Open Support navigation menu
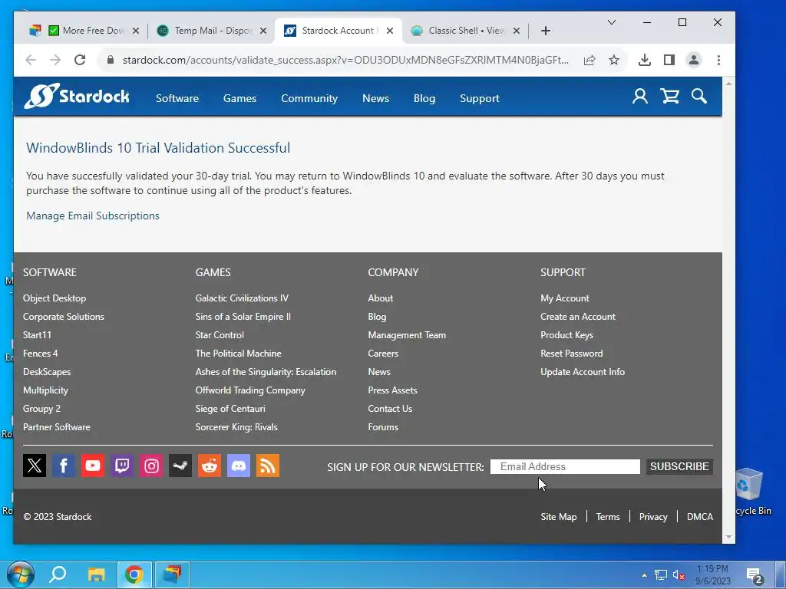The image size is (786, 589). 480,98
